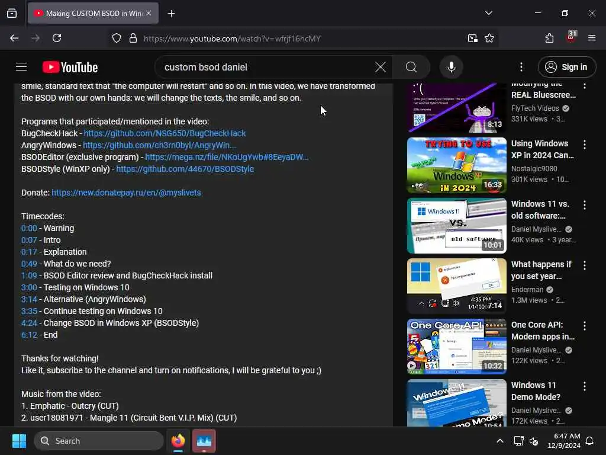Visit Nostalgic9080 channel name
Viewport: 606px width, 455px height.
click(534, 169)
